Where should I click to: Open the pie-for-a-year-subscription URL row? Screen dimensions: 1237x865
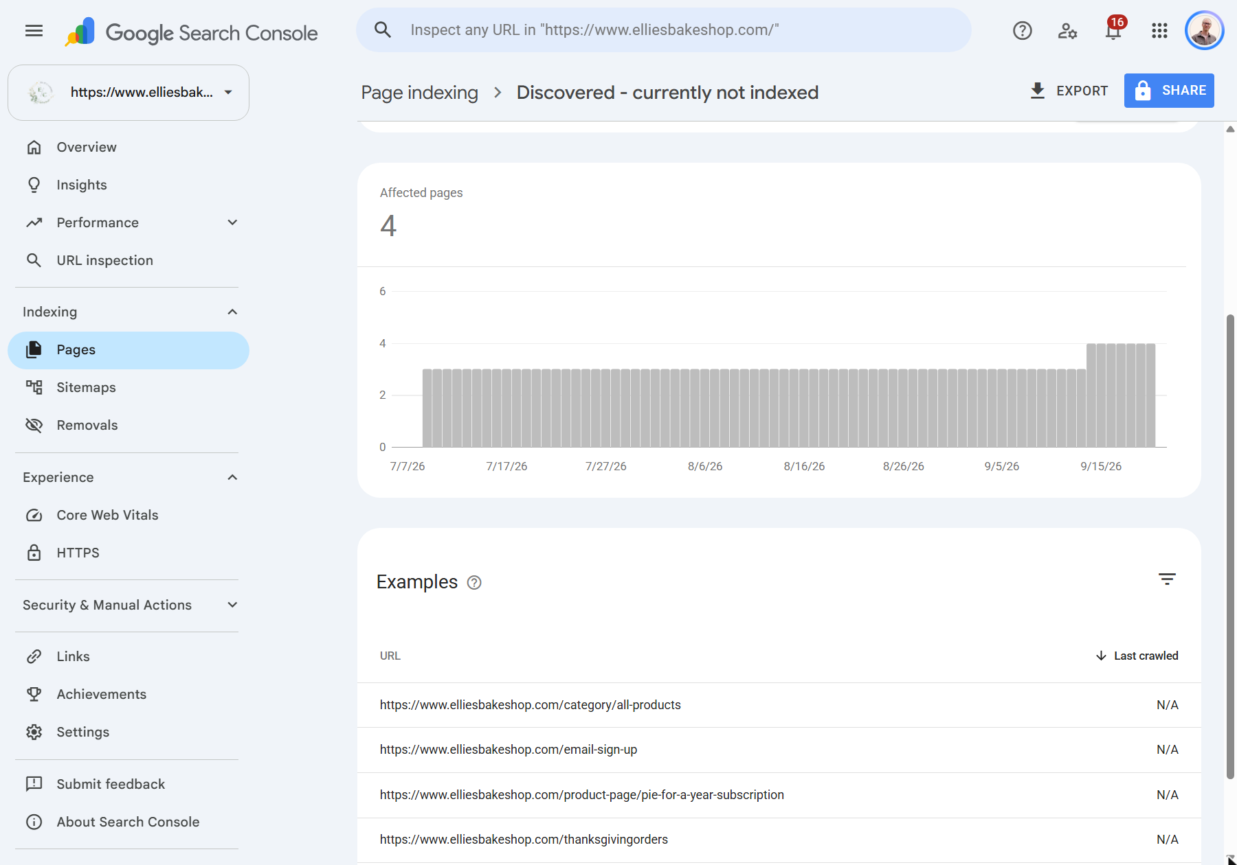pyautogui.click(x=779, y=795)
